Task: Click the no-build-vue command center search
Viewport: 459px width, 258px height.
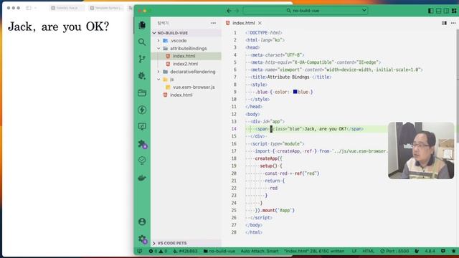Action: (x=306, y=11)
